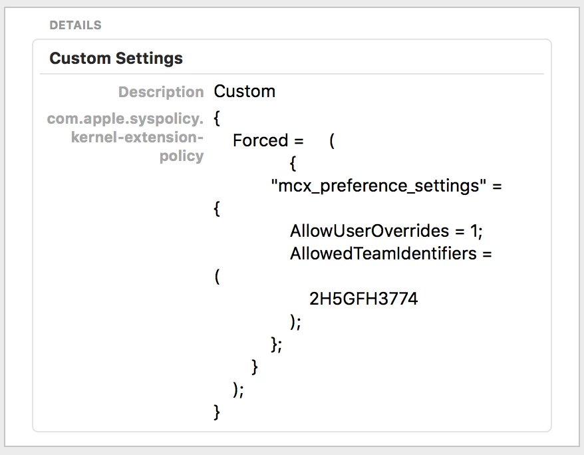Click the Forced = key text
Screen dimensions: 584x455
point(268,140)
